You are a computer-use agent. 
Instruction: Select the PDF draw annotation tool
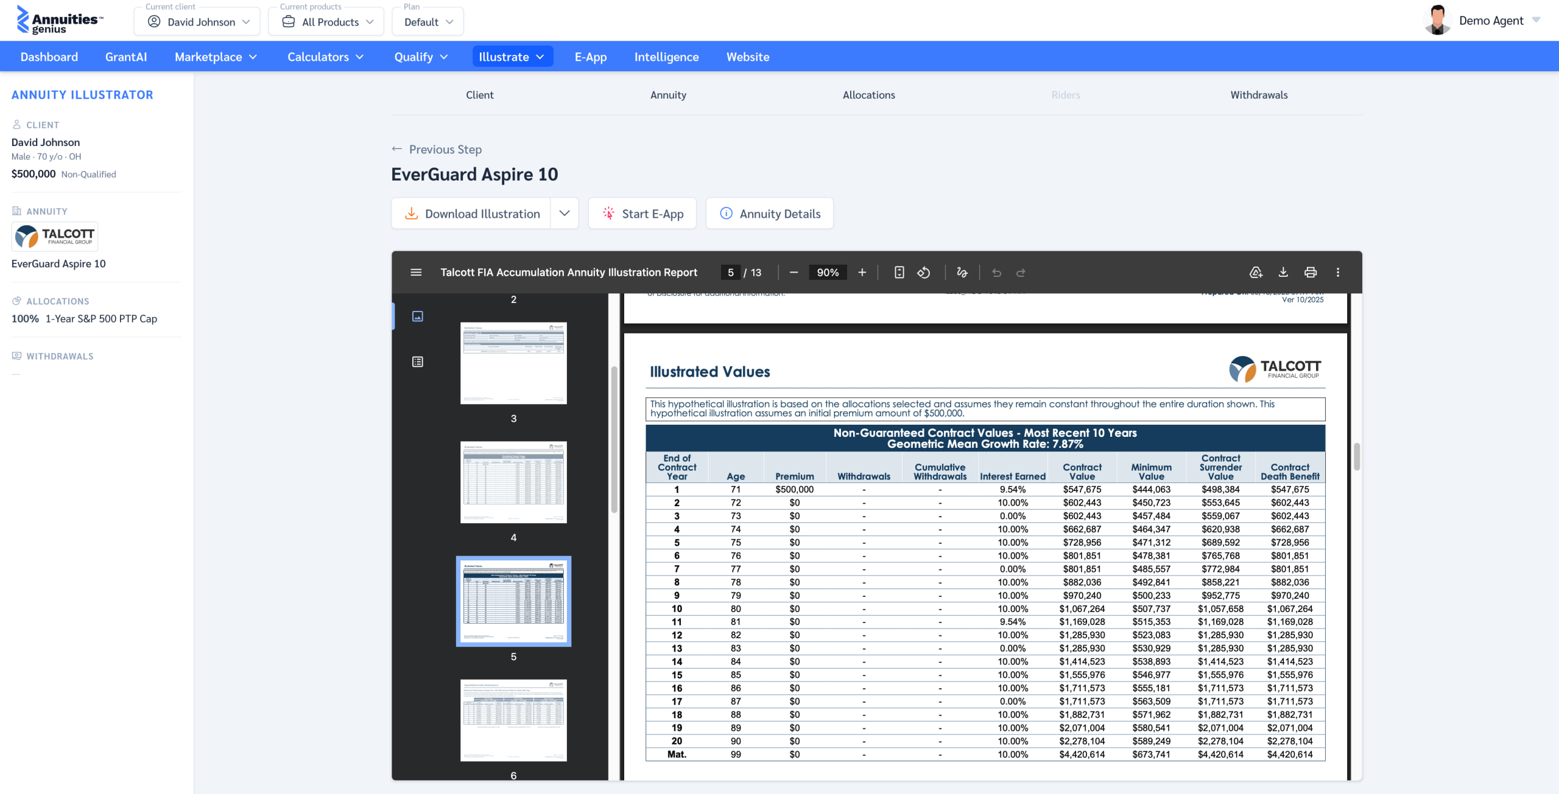(962, 273)
